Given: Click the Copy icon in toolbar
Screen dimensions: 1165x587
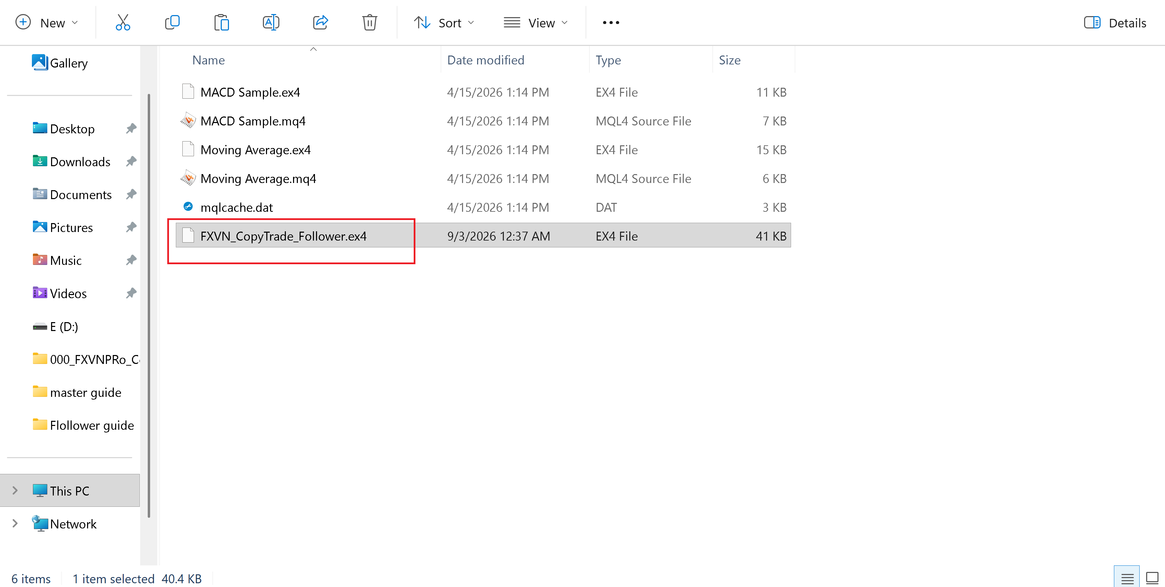Looking at the screenshot, I should click(172, 22).
